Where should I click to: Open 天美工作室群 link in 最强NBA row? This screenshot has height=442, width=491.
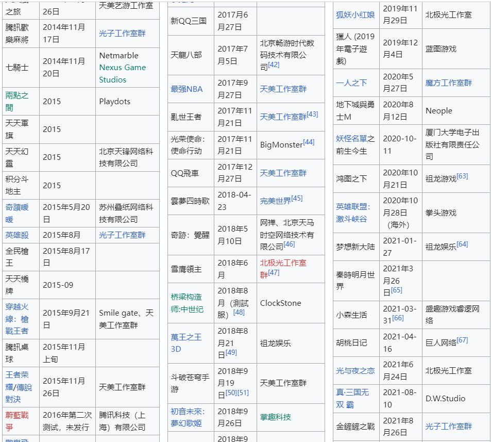tap(283, 89)
